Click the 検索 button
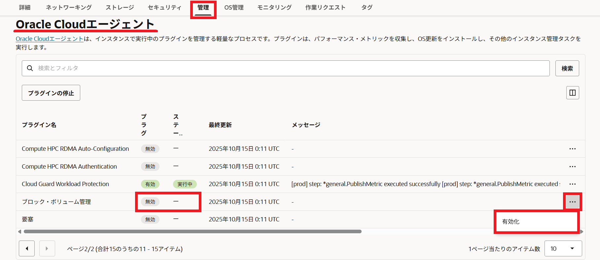 567,68
